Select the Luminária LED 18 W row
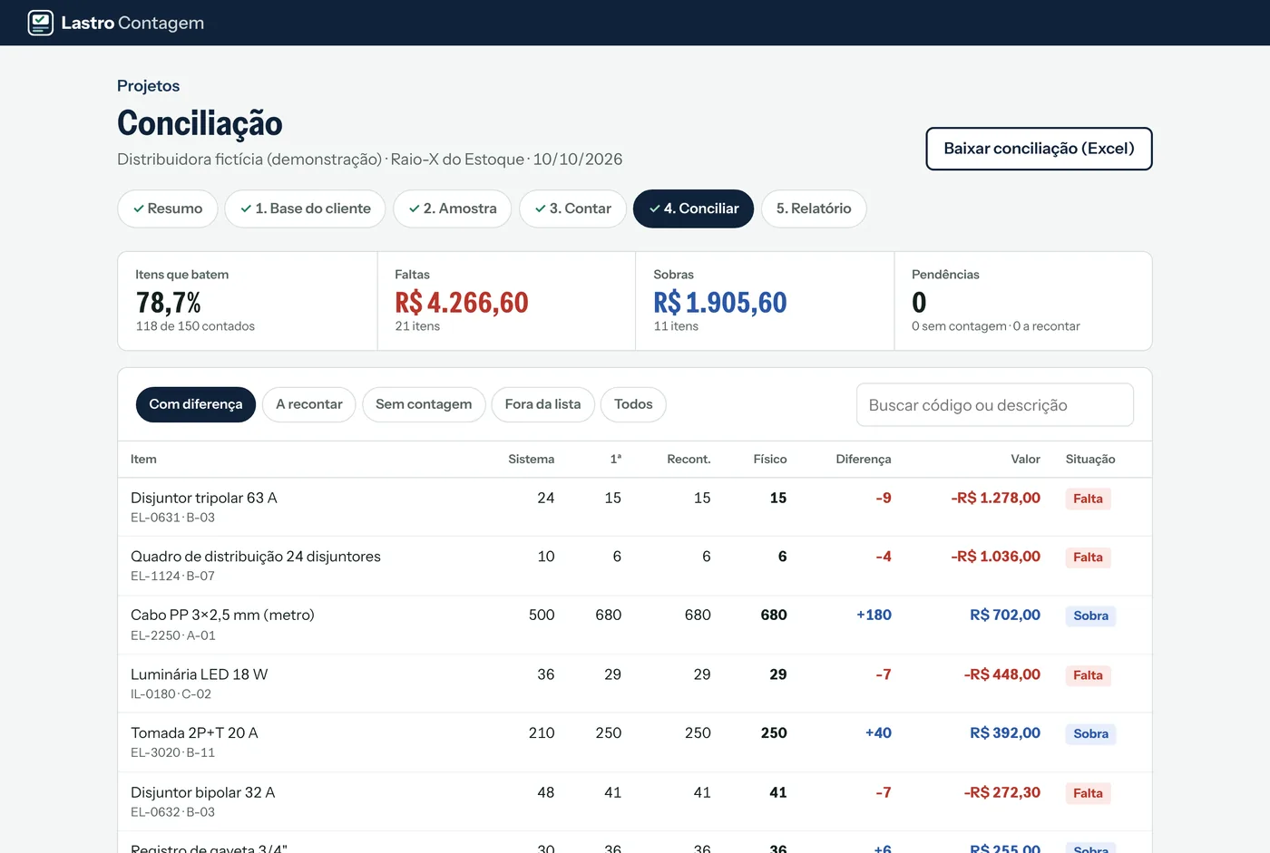Screen dimensions: 1270x853 pos(635,684)
